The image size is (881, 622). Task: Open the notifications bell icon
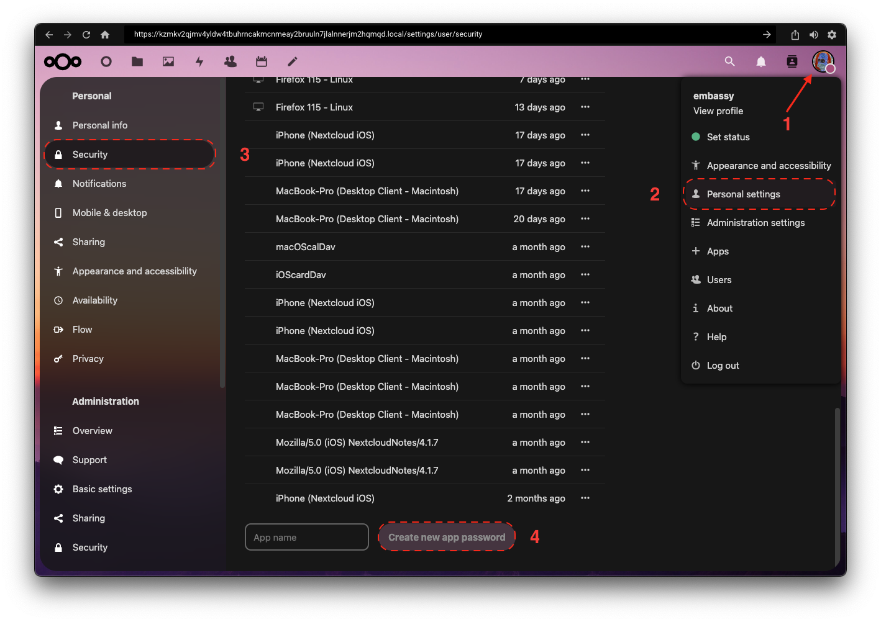pyautogui.click(x=761, y=61)
